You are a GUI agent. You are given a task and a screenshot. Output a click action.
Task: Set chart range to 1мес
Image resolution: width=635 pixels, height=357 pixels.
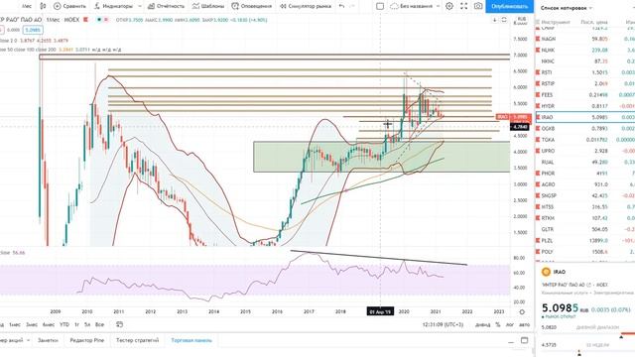(x=15, y=324)
